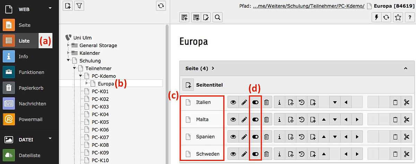Select PC-K05 in the page tree
The width and height of the screenshot is (416, 164).
100,122
